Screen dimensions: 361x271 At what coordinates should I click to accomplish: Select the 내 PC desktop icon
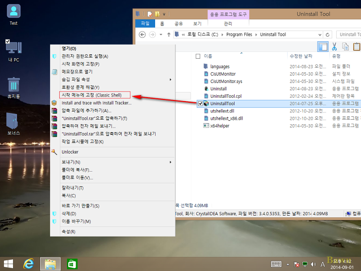(x=14, y=51)
